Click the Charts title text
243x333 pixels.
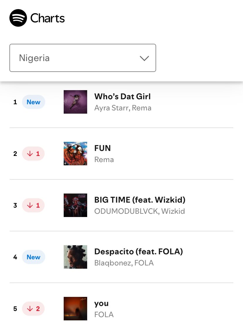(48, 18)
